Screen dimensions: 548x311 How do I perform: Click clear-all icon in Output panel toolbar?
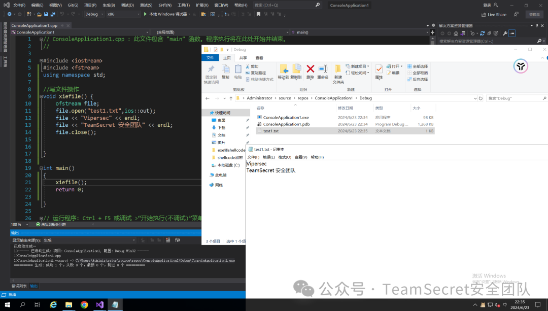[168, 240]
